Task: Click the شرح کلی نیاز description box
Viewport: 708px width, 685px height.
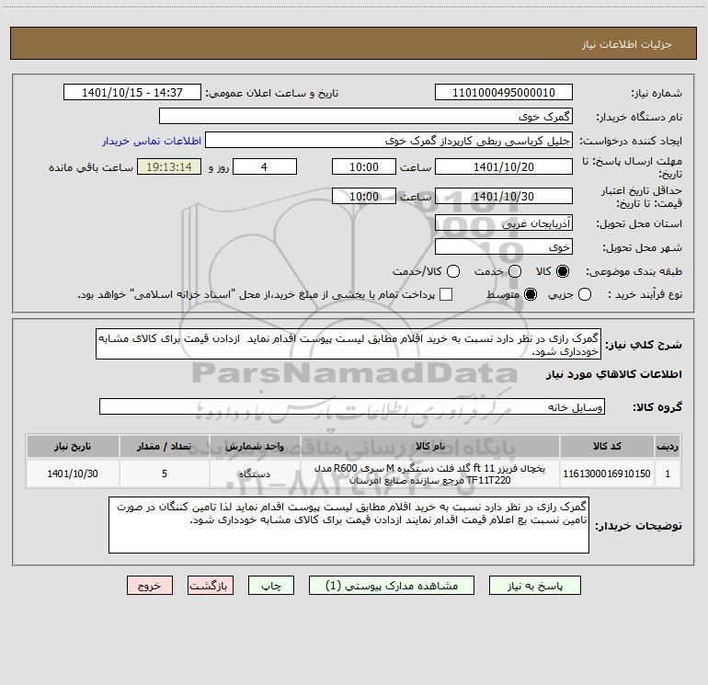Action: click(348, 344)
